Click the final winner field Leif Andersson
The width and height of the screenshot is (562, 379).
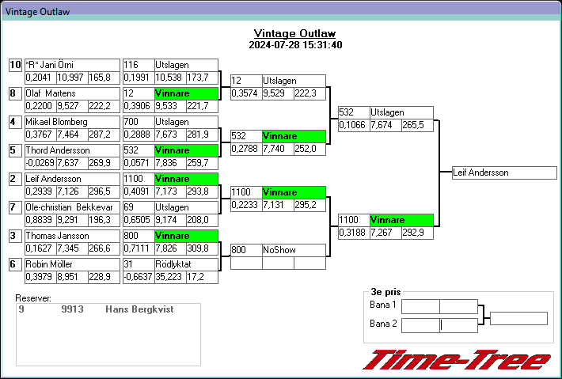tap(504, 172)
